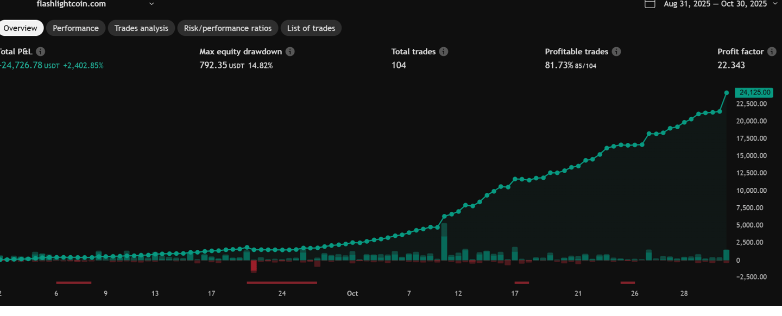Image resolution: width=782 pixels, height=316 pixels.
Task: Click the large red loss bar in September
Action: pyautogui.click(x=254, y=266)
